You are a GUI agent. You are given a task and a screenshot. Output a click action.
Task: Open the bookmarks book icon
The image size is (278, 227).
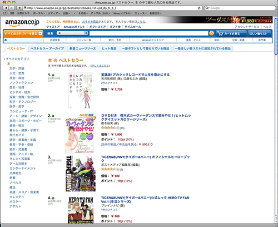[x=6, y=13]
